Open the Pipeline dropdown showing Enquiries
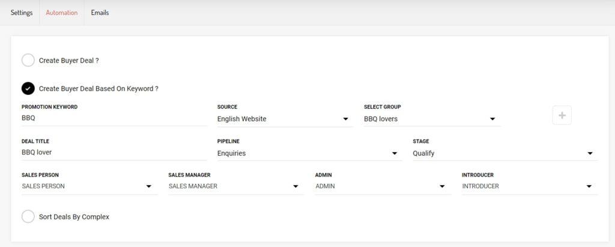615x247 pixels. tap(309, 153)
